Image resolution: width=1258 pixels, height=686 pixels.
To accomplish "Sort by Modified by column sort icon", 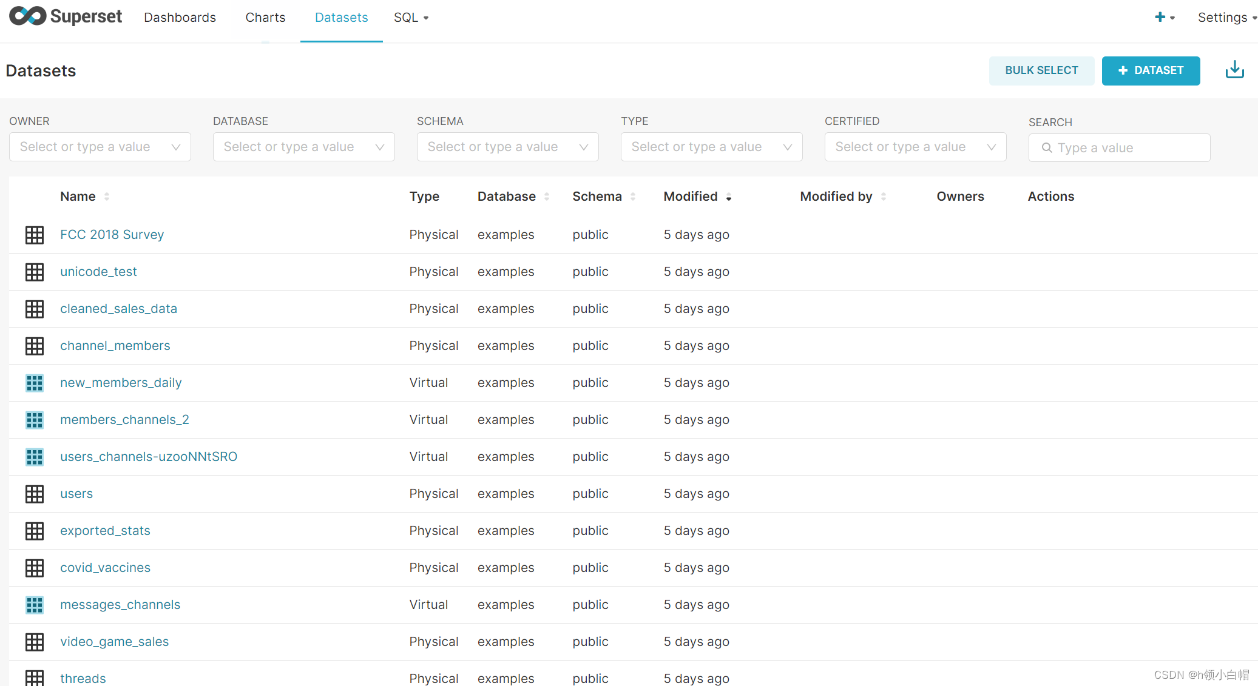I will pos(884,197).
